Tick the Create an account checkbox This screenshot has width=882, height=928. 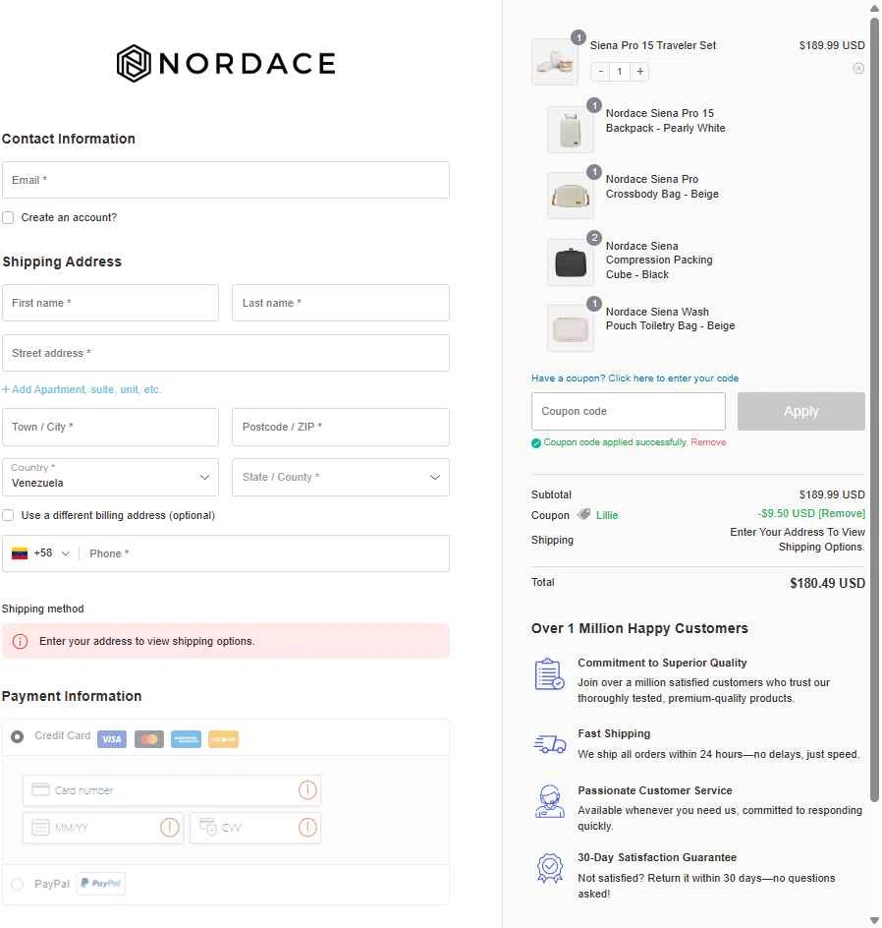(8, 217)
